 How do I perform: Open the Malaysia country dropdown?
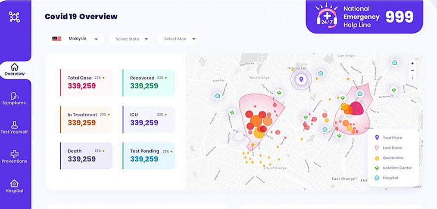pos(75,39)
